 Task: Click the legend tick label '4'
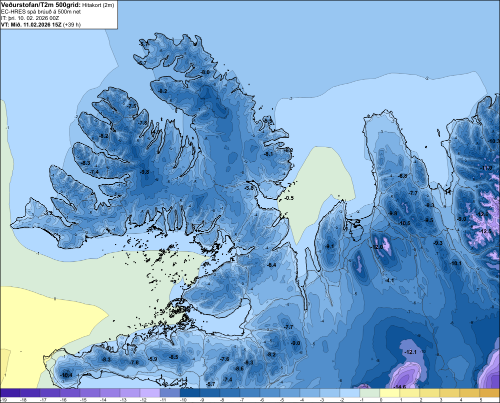pos(461,400)
